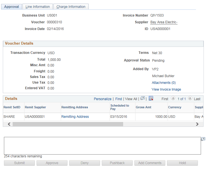Show previous row arrow in Details grid
Screen dimensions: 210x170
pyautogui.click(x=173, y=98)
